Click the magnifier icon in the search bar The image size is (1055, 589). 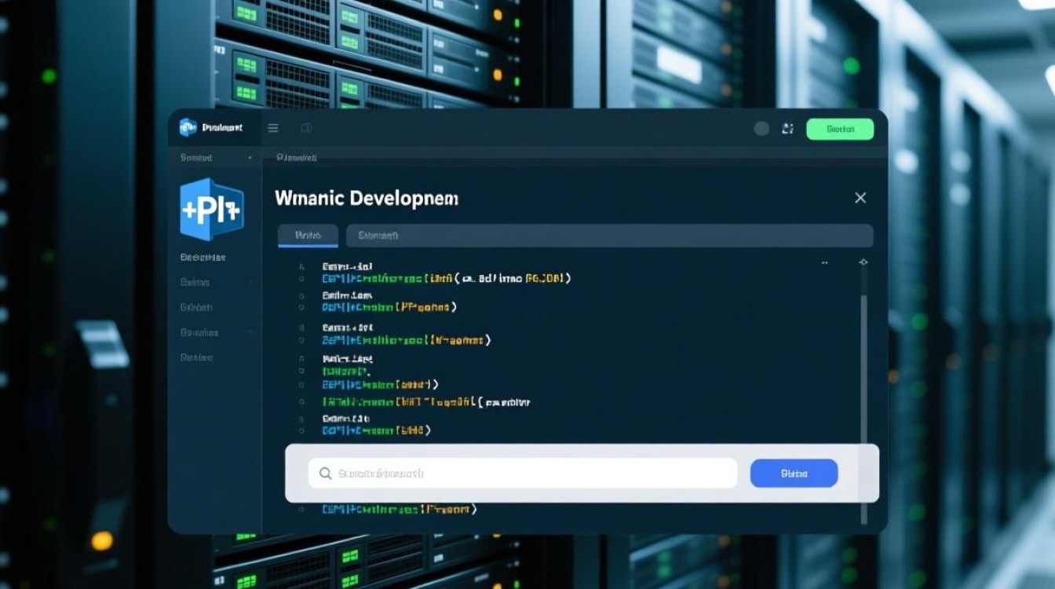[x=325, y=474]
